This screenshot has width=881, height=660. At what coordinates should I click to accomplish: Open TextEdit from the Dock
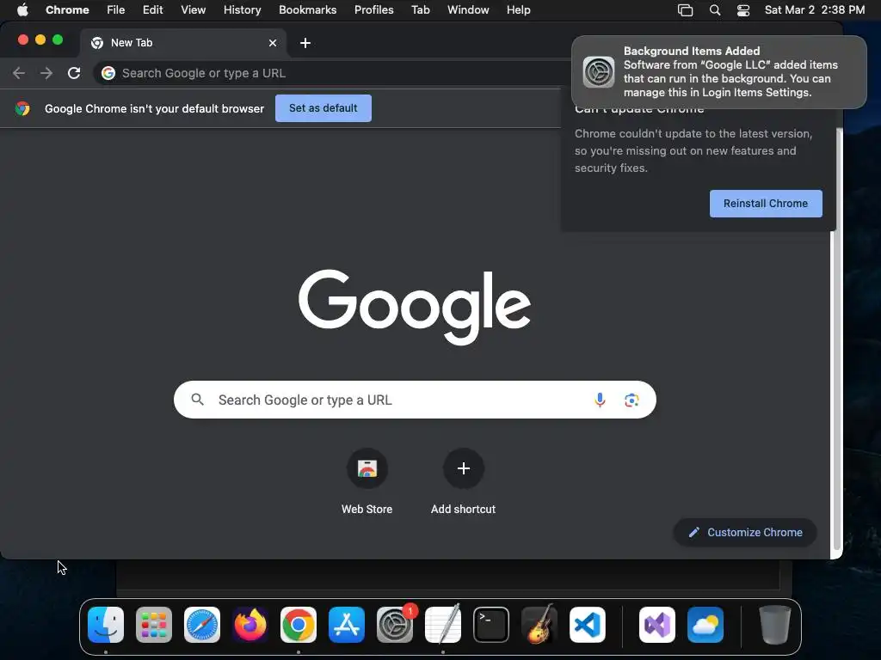[443, 625]
